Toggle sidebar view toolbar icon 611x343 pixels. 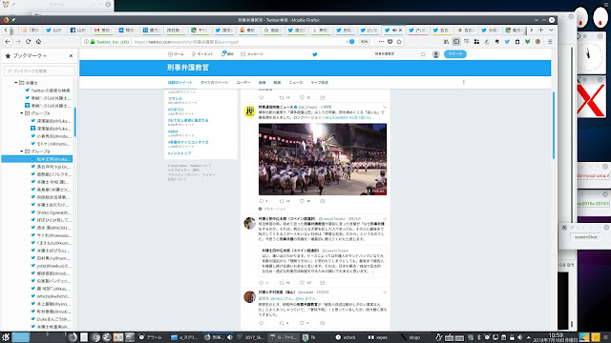(x=456, y=42)
